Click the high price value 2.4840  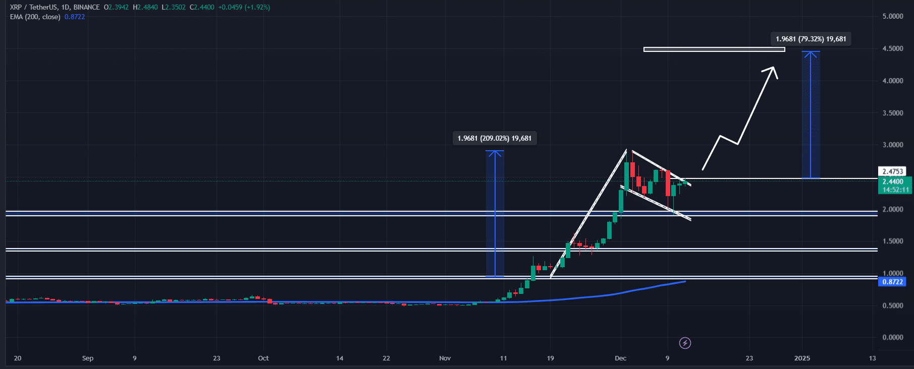147,8
